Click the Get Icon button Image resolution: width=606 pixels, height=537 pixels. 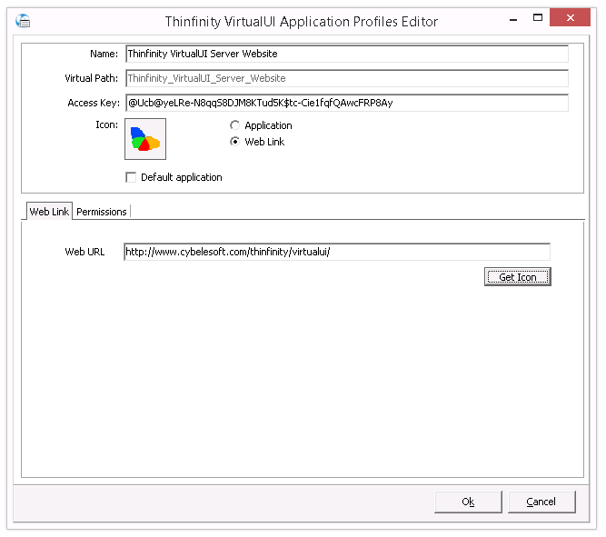[x=518, y=277]
